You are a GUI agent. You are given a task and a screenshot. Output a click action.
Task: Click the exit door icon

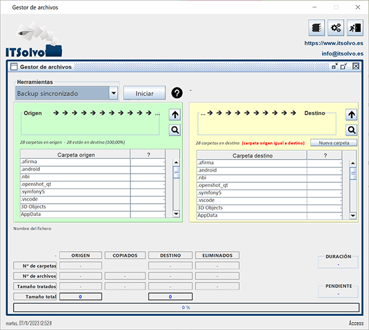[354, 28]
